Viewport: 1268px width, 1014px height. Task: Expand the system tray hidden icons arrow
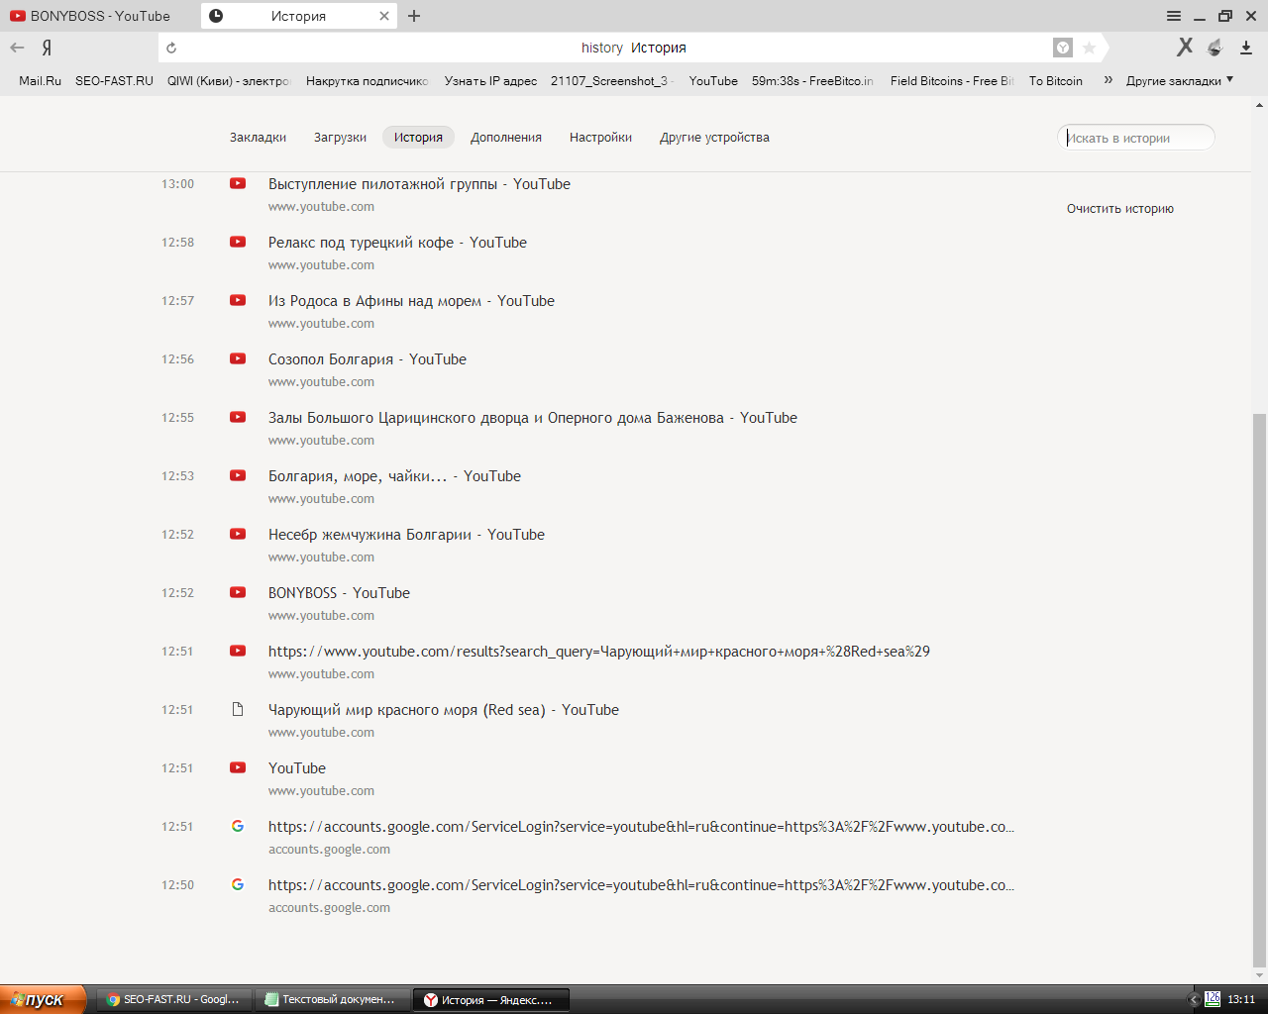pos(1194,999)
